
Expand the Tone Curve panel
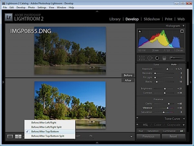click(x=184, y=119)
